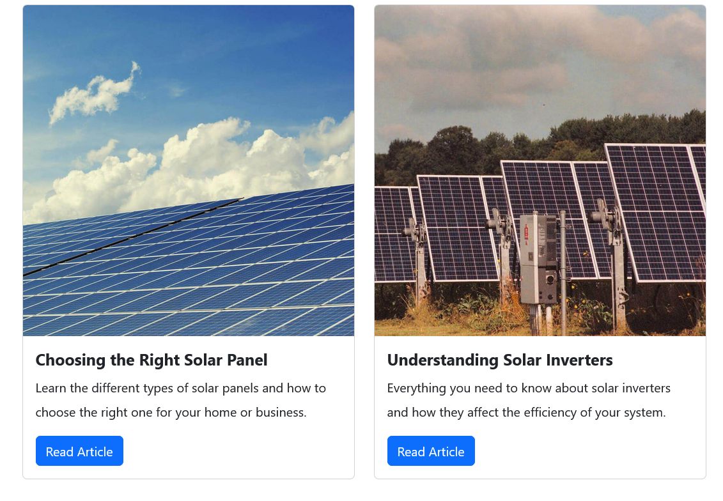The width and height of the screenshot is (723, 501).
Task: Click the gray inverter box in the photo
Action: (x=538, y=258)
